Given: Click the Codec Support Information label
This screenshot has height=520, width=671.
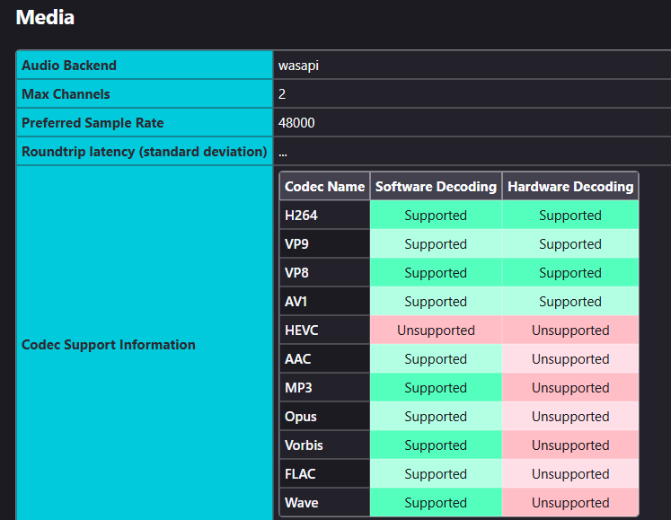Looking at the screenshot, I should point(108,345).
